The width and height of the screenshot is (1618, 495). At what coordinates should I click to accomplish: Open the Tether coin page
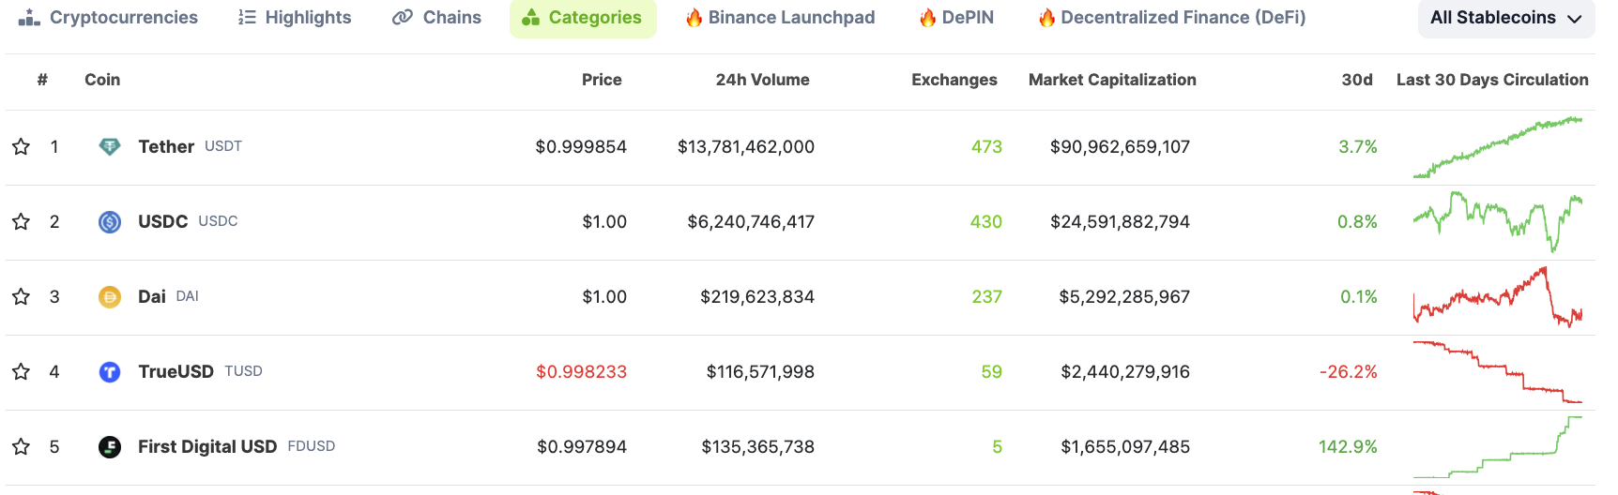[166, 146]
